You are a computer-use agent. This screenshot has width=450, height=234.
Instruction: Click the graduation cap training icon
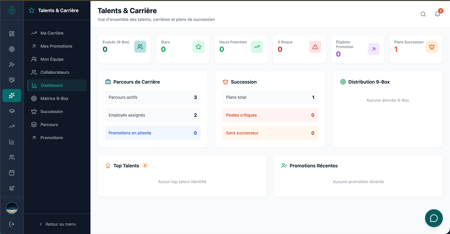[x=12, y=111]
